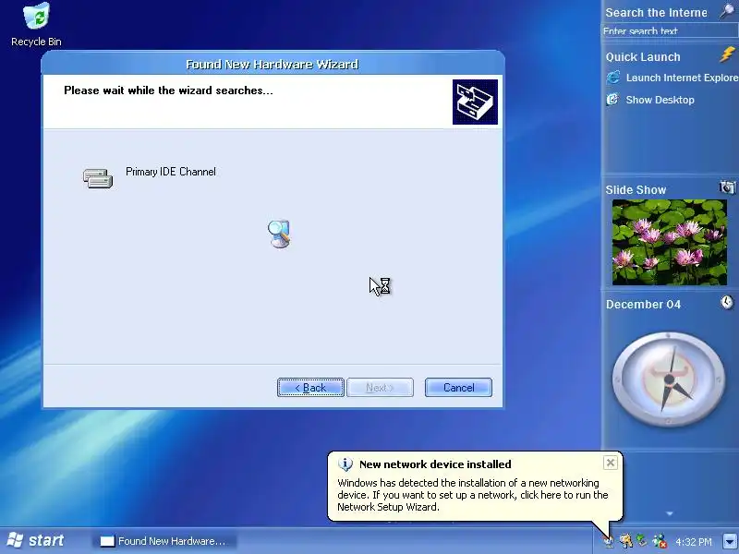739x554 pixels.
Task: Click the Found New Hardware taskbar window icon
Action: tap(107, 541)
